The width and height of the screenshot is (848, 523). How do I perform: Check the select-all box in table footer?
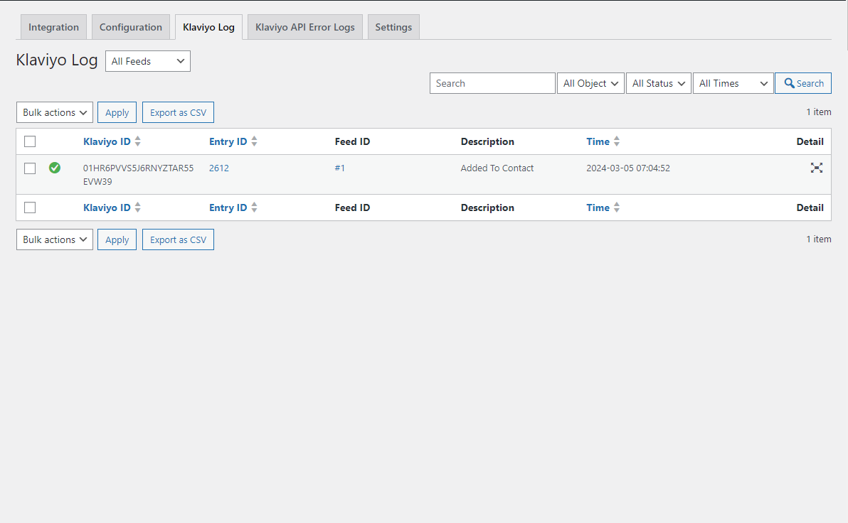[x=30, y=207]
